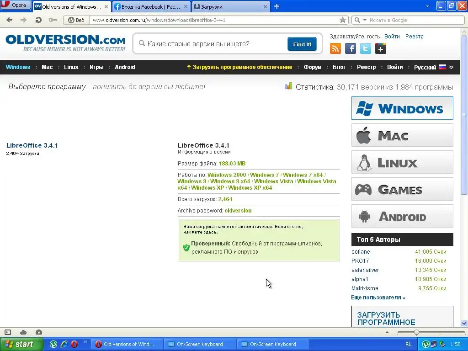Click the Opera Turbo gauge icon

pyautogui.click(x=39, y=332)
